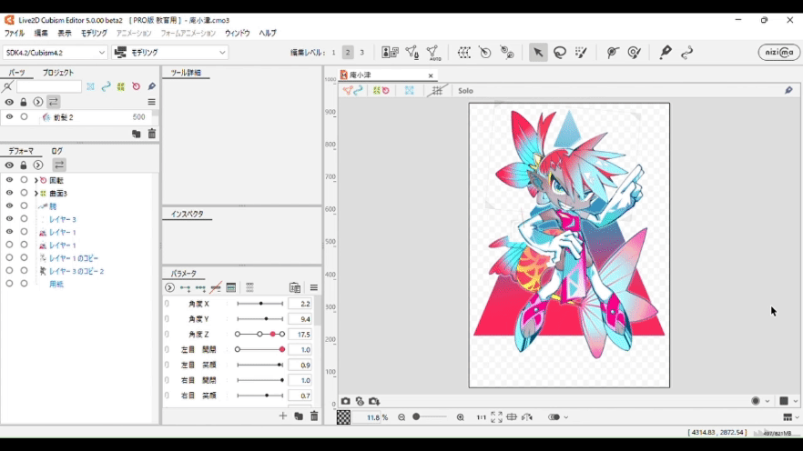803x451 pixels.
Task: Open the Parts panel hamburger menu
Action: pyautogui.click(x=151, y=102)
